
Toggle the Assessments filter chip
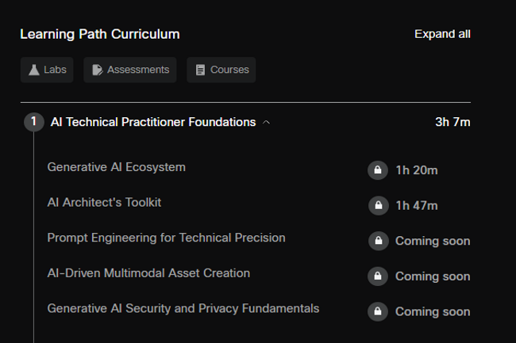tap(130, 70)
